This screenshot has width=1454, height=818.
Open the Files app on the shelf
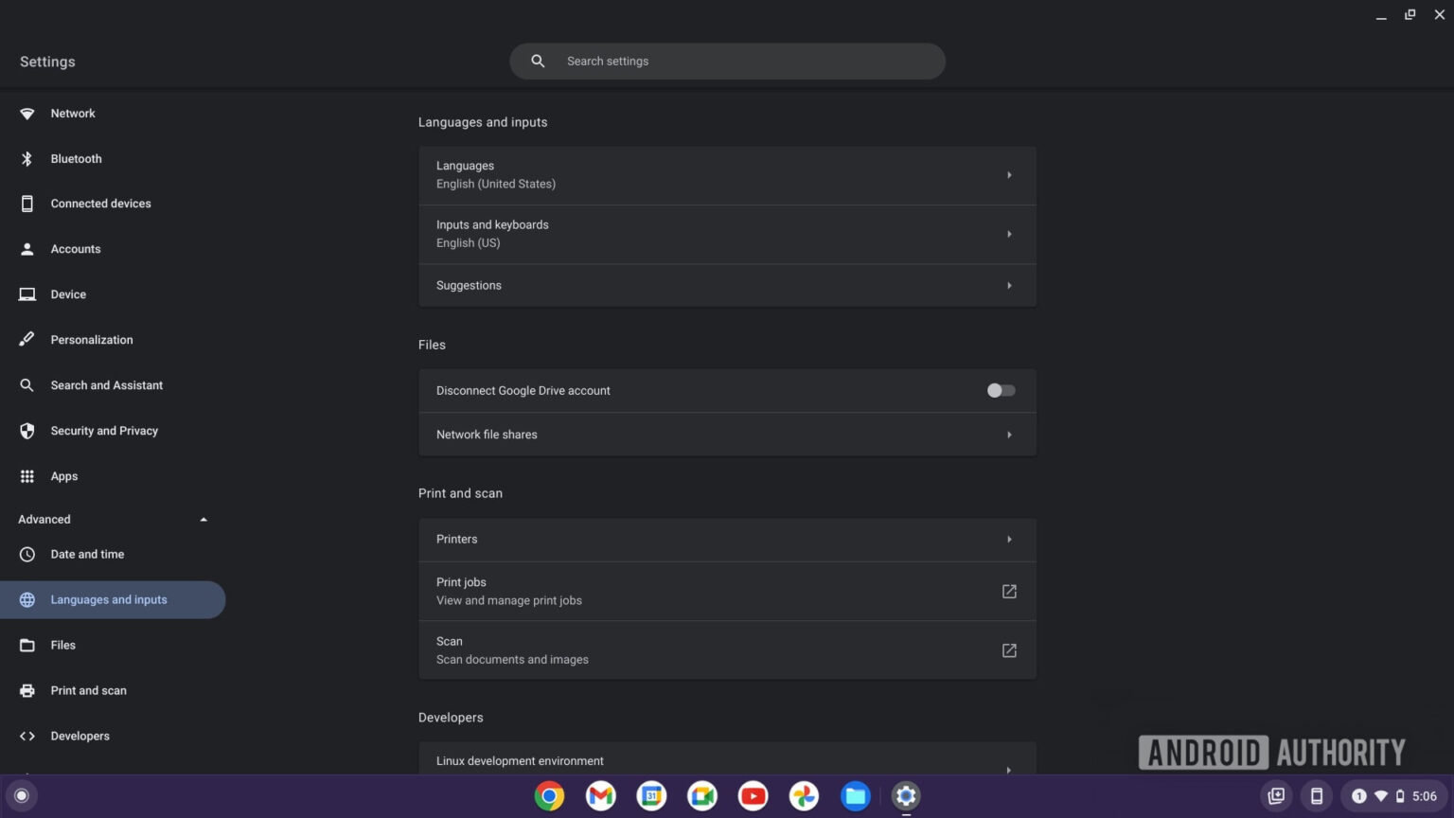[855, 795]
